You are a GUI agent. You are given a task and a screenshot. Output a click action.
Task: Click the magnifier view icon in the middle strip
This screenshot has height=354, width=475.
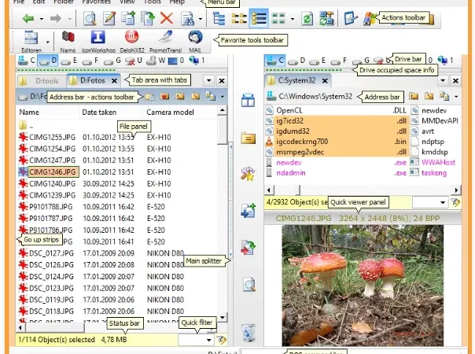(249, 284)
